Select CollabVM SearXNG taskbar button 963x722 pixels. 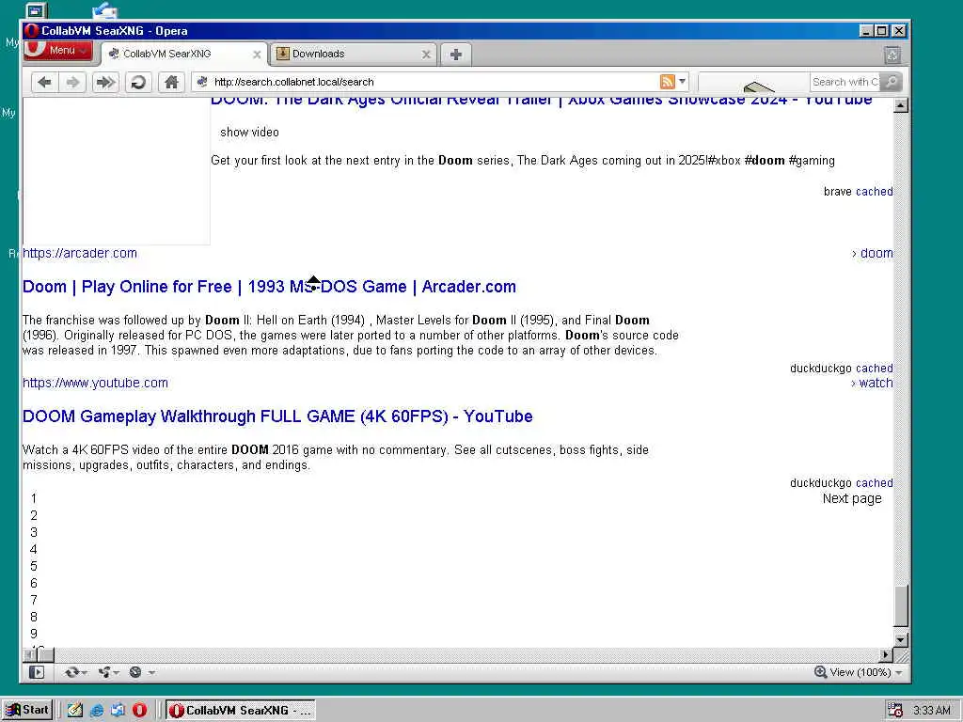point(241,711)
